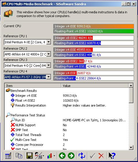
Task: Click the Current CPU label
Action: [x=12, y=26]
